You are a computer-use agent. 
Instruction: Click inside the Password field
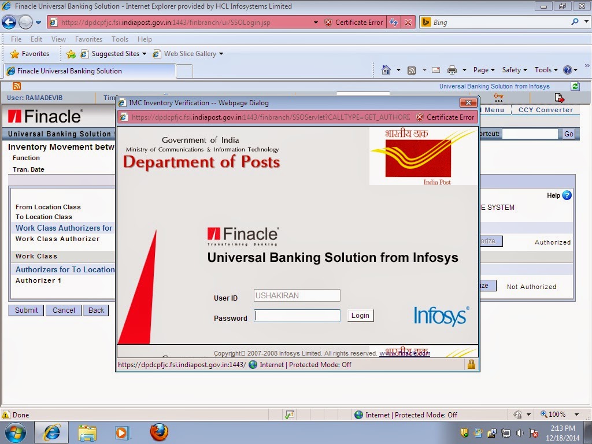click(x=297, y=315)
